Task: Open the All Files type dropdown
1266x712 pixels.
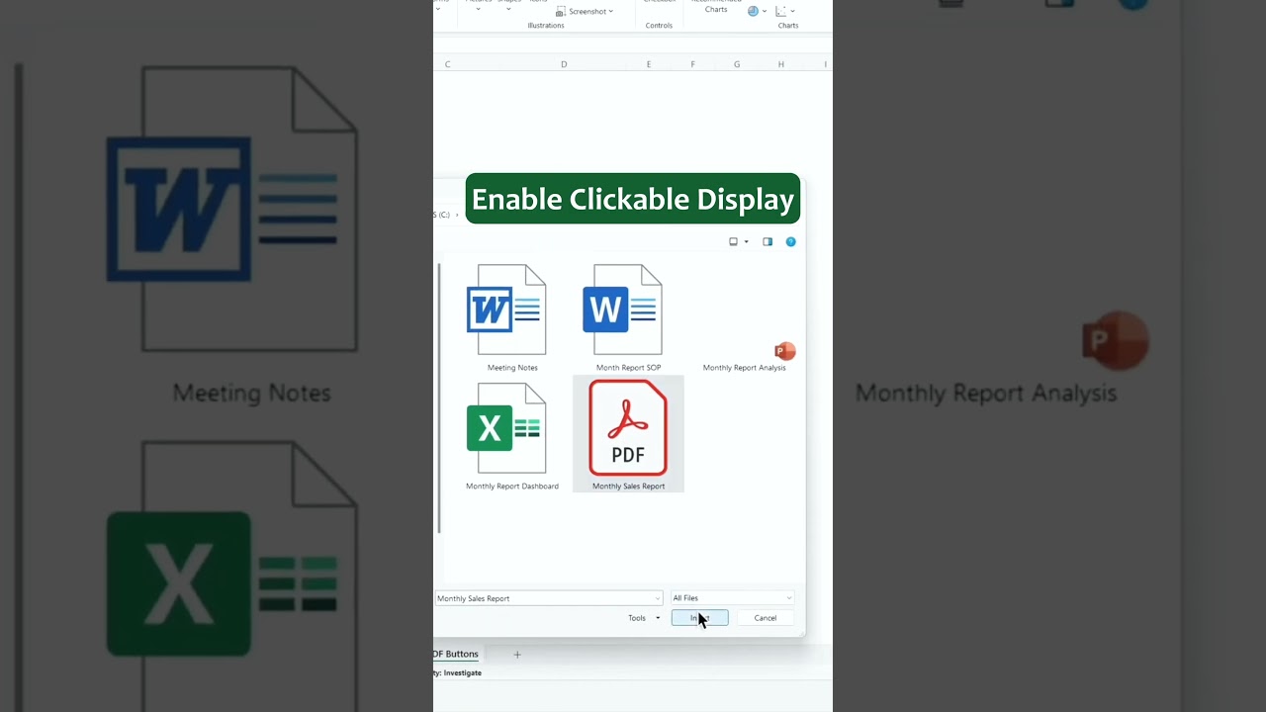Action: (x=732, y=598)
